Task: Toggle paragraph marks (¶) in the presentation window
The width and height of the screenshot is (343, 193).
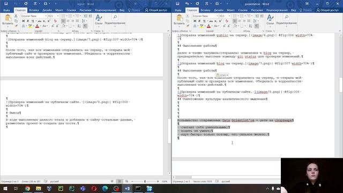Action: click(x=257, y=26)
